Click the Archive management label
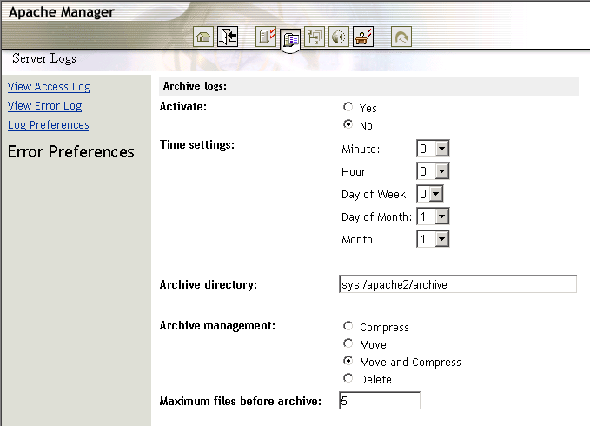The height and width of the screenshot is (426, 590). tap(217, 325)
